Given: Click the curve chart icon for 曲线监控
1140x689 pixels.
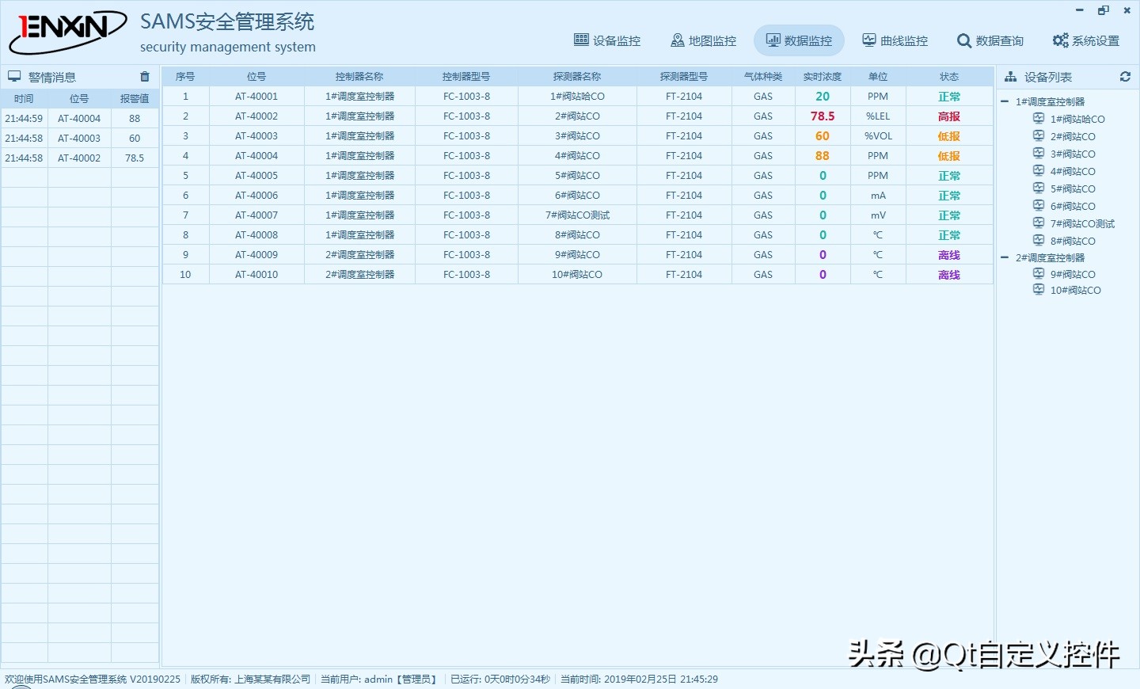Looking at the screenshot, I should (x=869, y=40).
